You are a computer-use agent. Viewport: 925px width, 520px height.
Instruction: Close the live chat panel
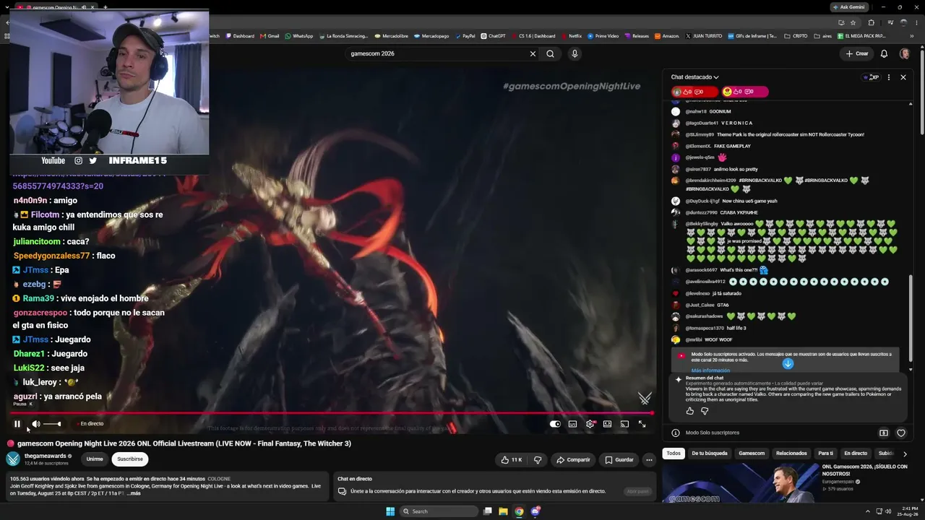point(903,77)
